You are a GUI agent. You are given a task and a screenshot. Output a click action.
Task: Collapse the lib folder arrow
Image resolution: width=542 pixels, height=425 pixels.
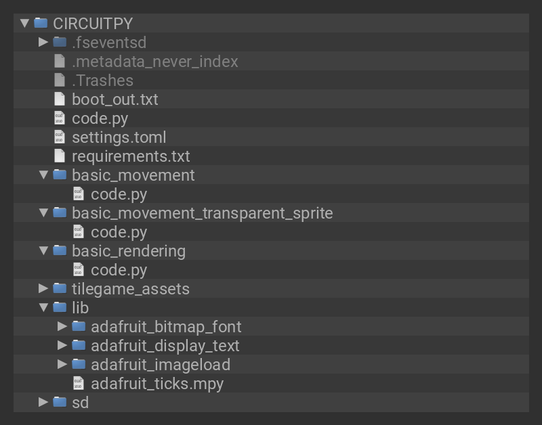click(43, 307)
